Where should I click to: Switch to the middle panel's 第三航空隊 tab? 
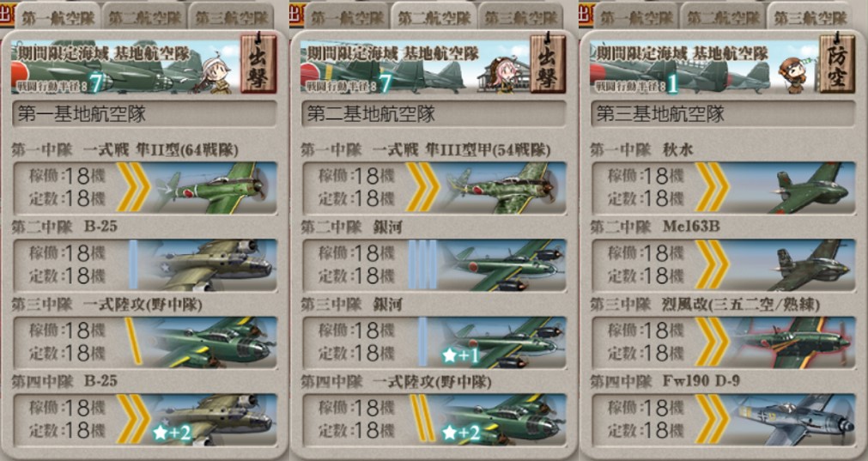[521, 17]
